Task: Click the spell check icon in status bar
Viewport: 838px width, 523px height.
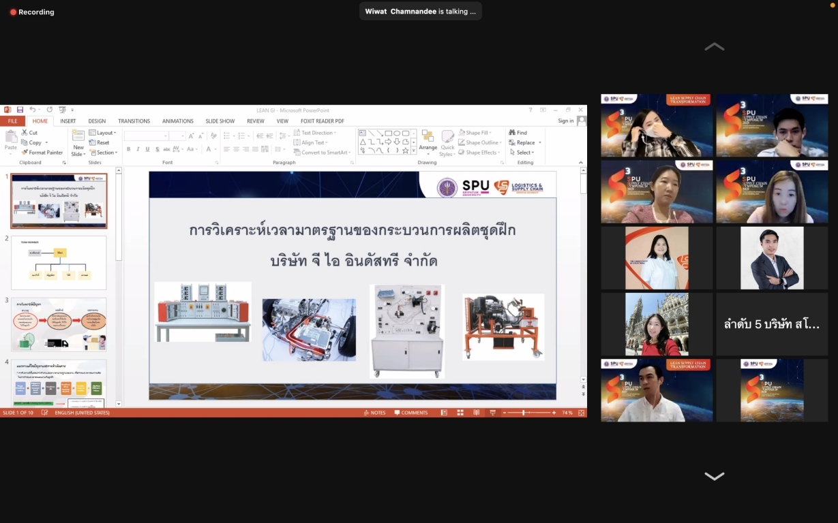Action: (44, 413)
